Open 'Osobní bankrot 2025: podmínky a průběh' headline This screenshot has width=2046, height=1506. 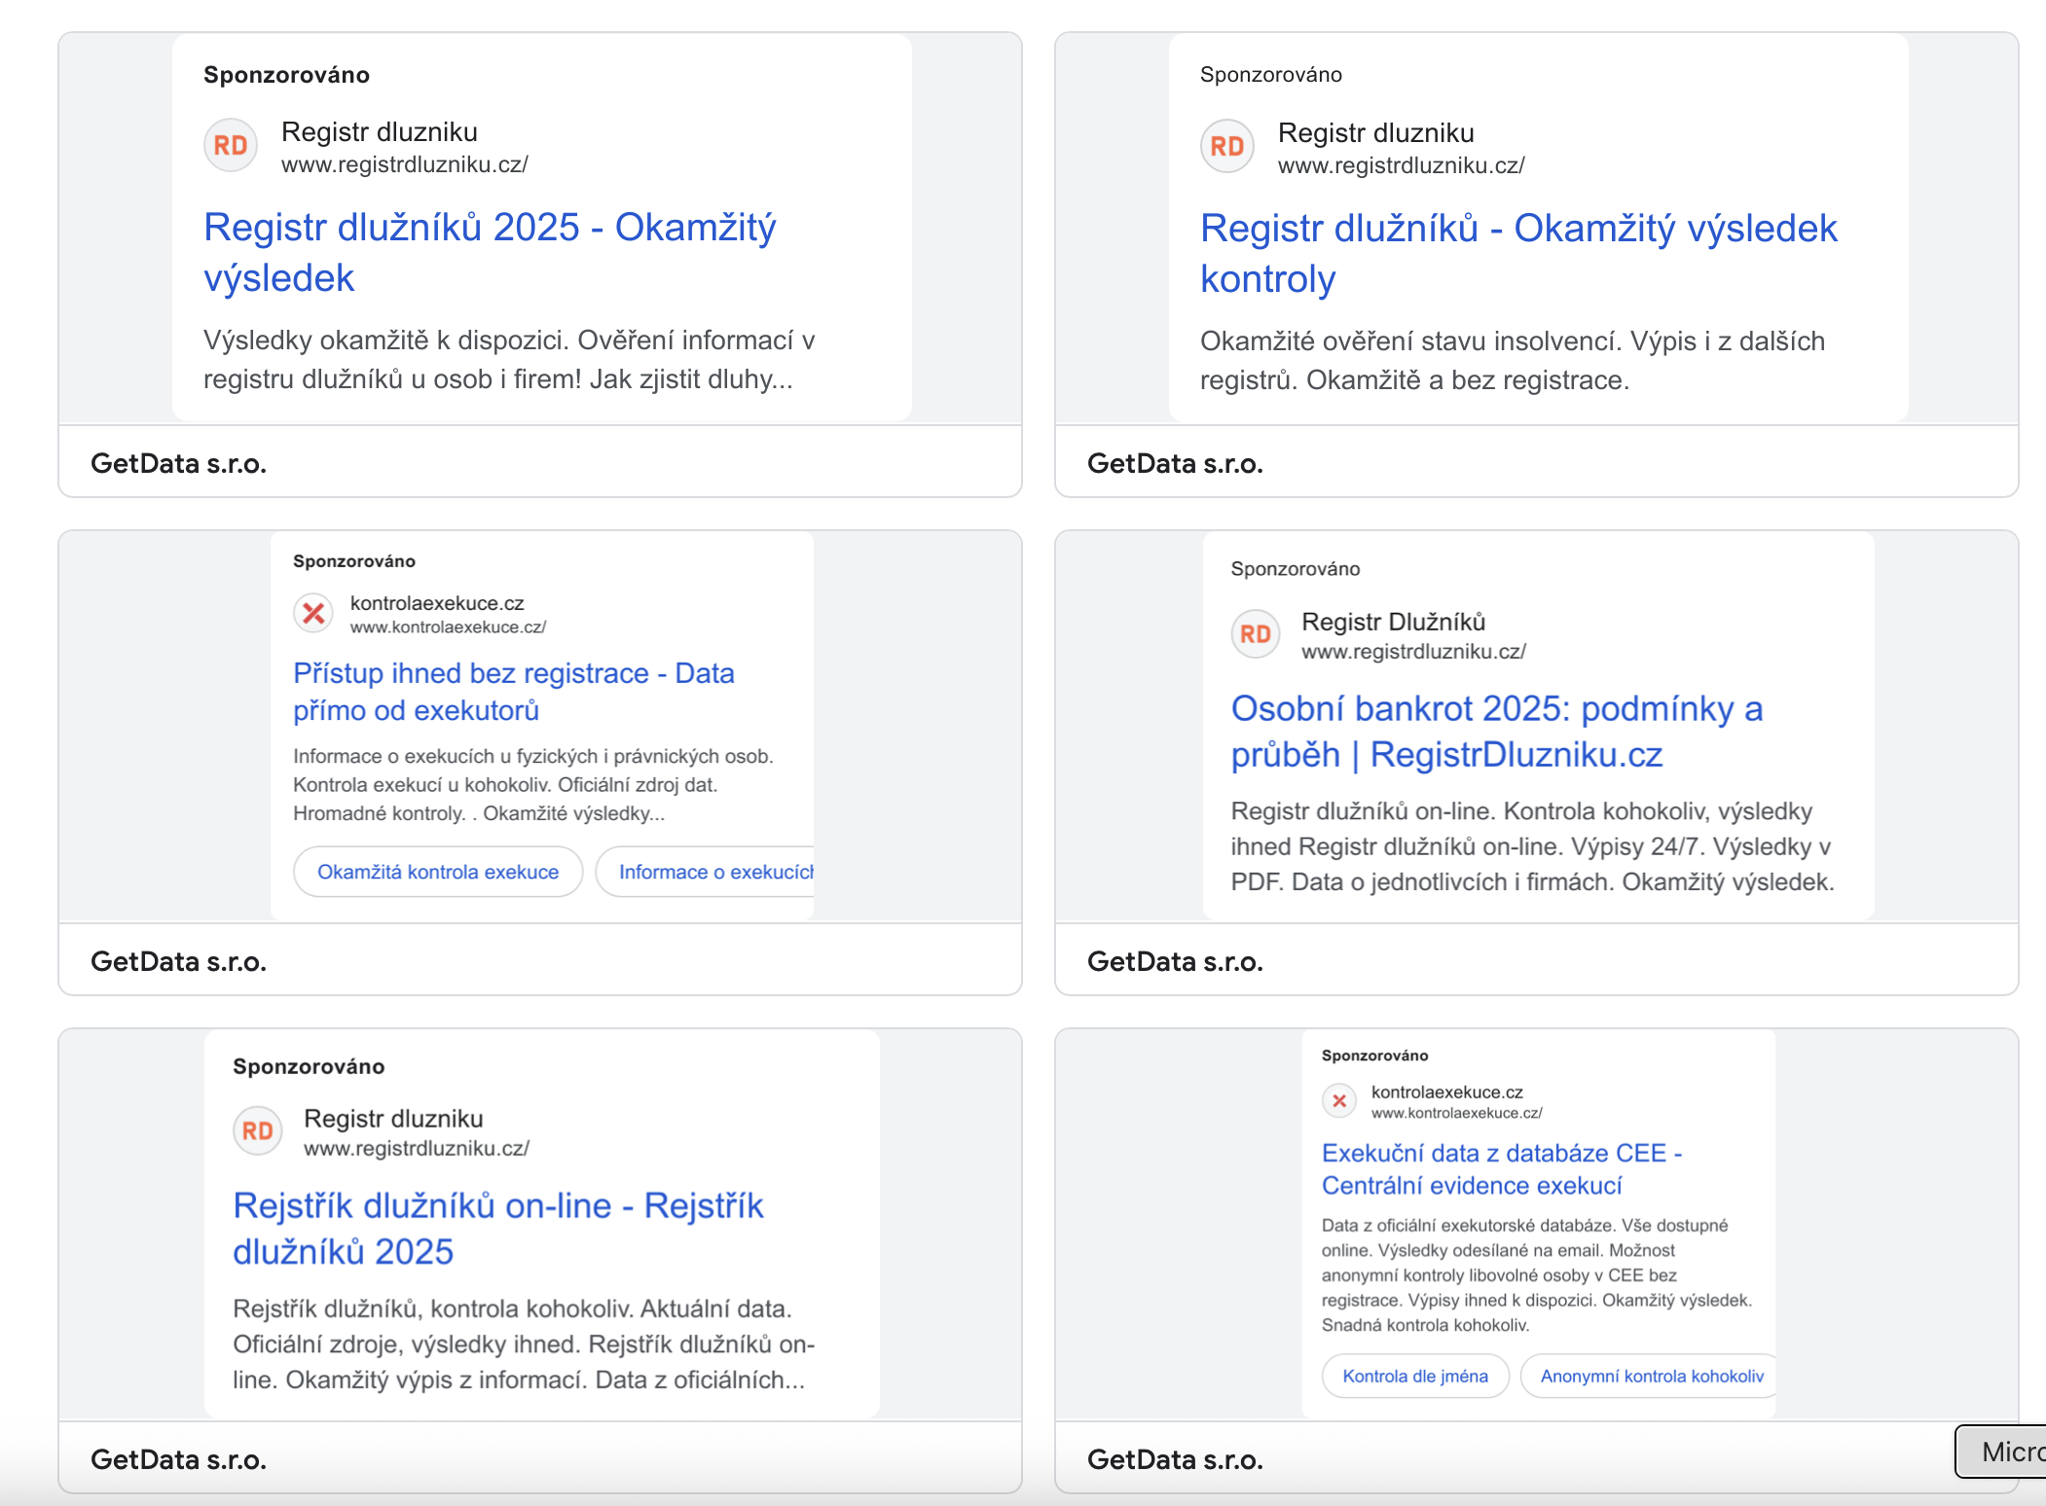(x=1497, y=732)
